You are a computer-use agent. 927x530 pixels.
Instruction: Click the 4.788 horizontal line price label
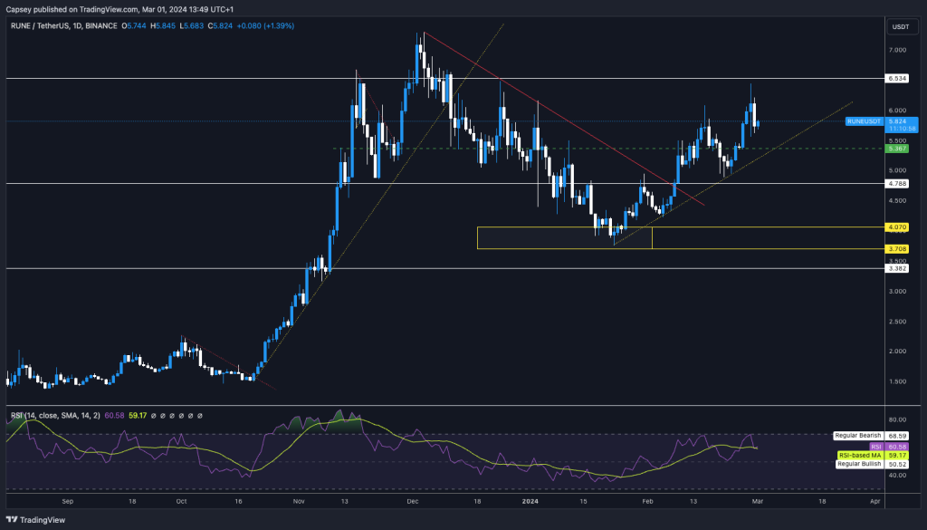[x=897, y=184]
